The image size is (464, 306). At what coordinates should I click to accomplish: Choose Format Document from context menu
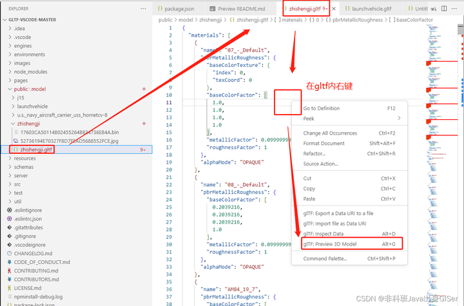349,143
